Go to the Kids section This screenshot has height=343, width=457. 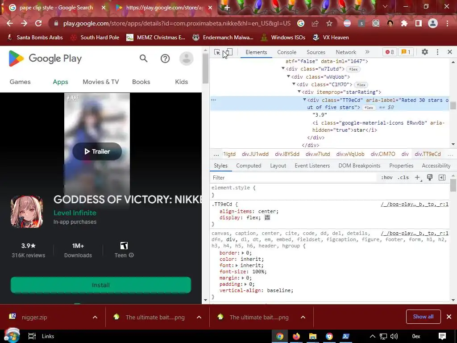point(181,82)
